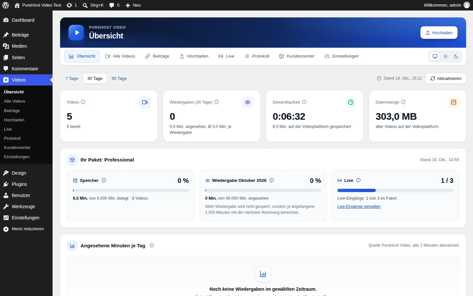This screenshot has width=473, height=296.
Task: Open Medien in the sidebar
Action: (26, 46)
